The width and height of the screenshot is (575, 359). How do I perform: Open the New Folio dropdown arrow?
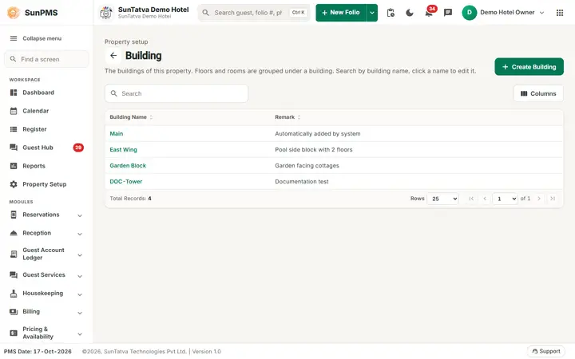click(x=372, y=13)
